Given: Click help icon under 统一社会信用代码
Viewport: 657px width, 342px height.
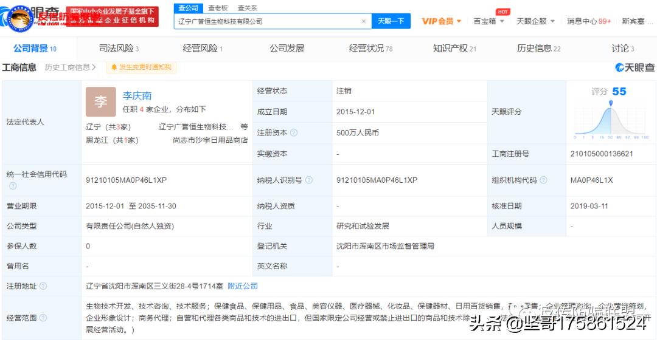Looking at the screenshot, I should coord(13,185).
